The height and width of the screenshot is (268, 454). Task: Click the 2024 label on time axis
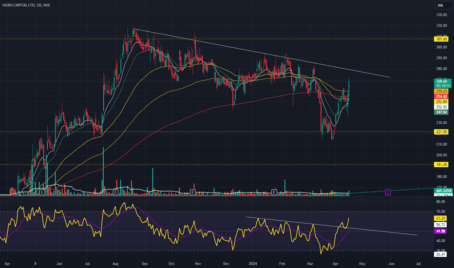click(253, 264)
